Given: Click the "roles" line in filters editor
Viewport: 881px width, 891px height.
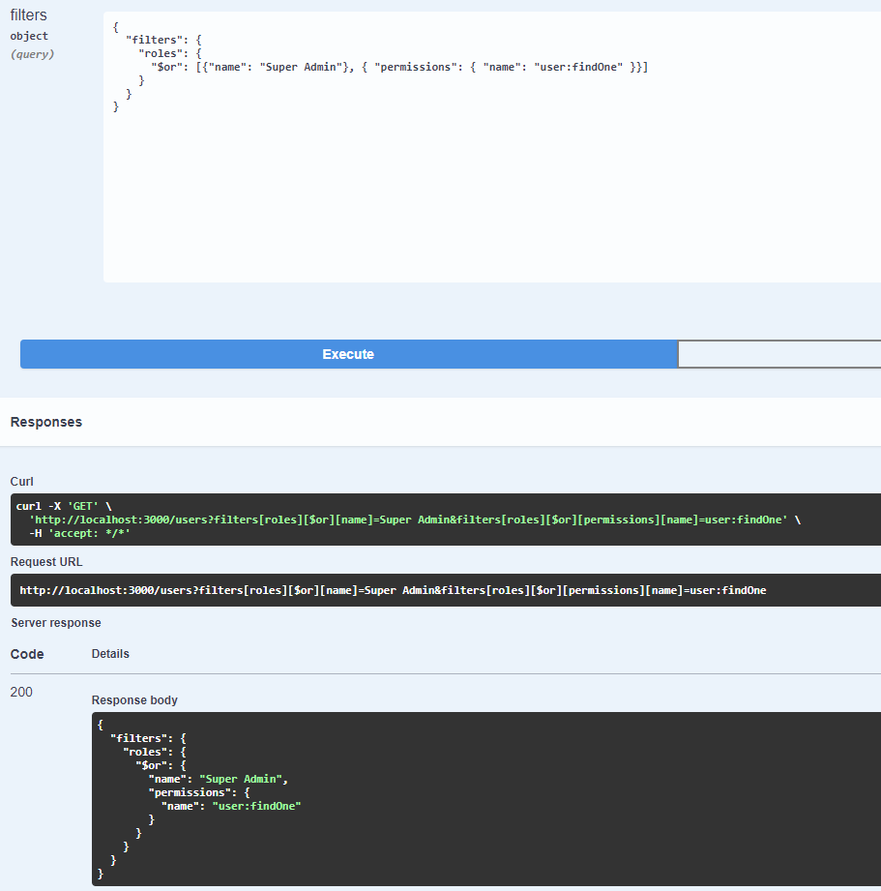Looking at the screenshot, I should pyautogui.click(x=170, y=53).
